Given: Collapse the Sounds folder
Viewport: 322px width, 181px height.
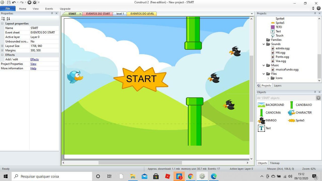Looking at the screenshot, I should (264, 44).
